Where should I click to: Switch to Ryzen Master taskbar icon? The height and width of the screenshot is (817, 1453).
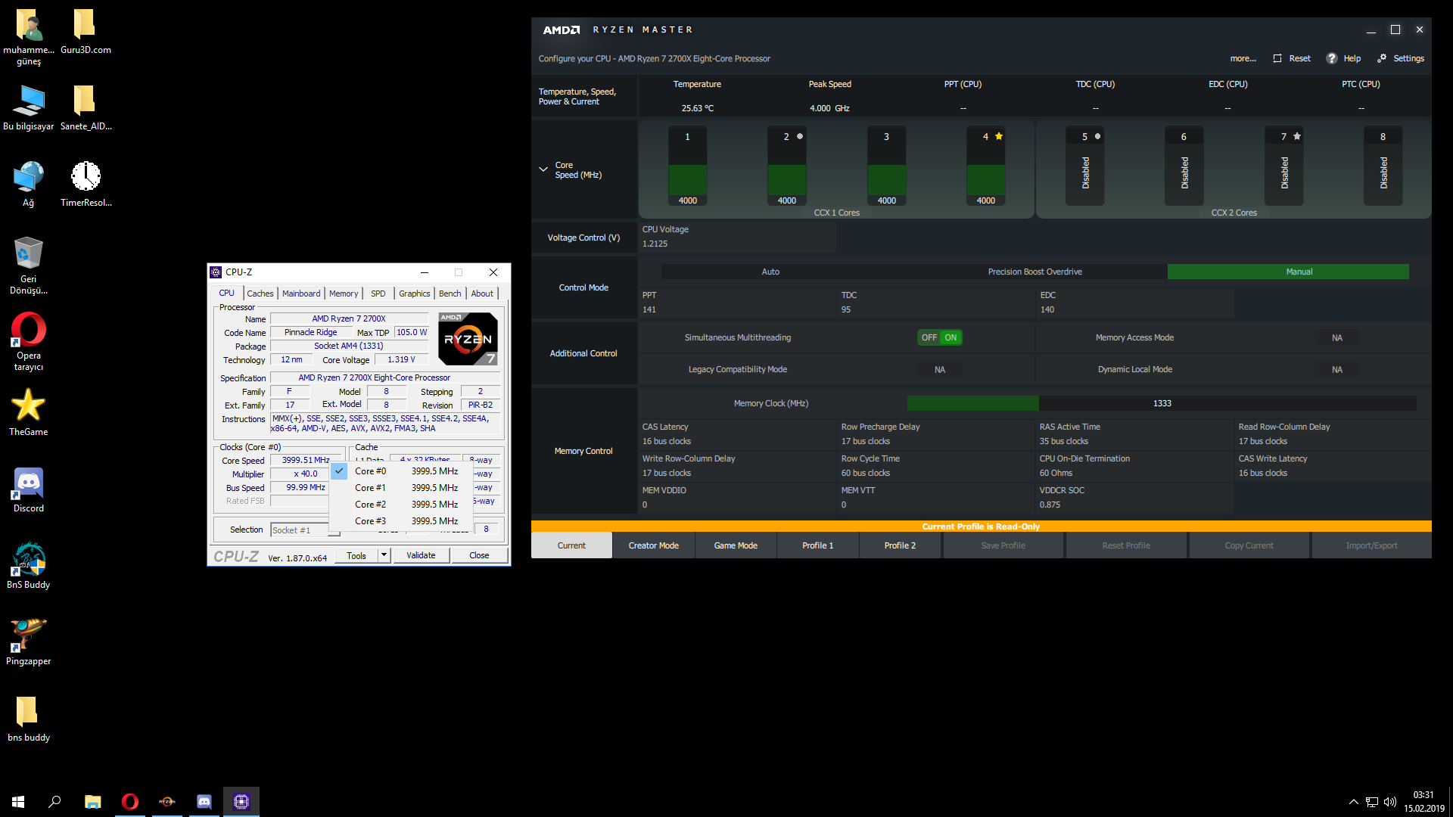pyautogui.click(x=167, y=802)
